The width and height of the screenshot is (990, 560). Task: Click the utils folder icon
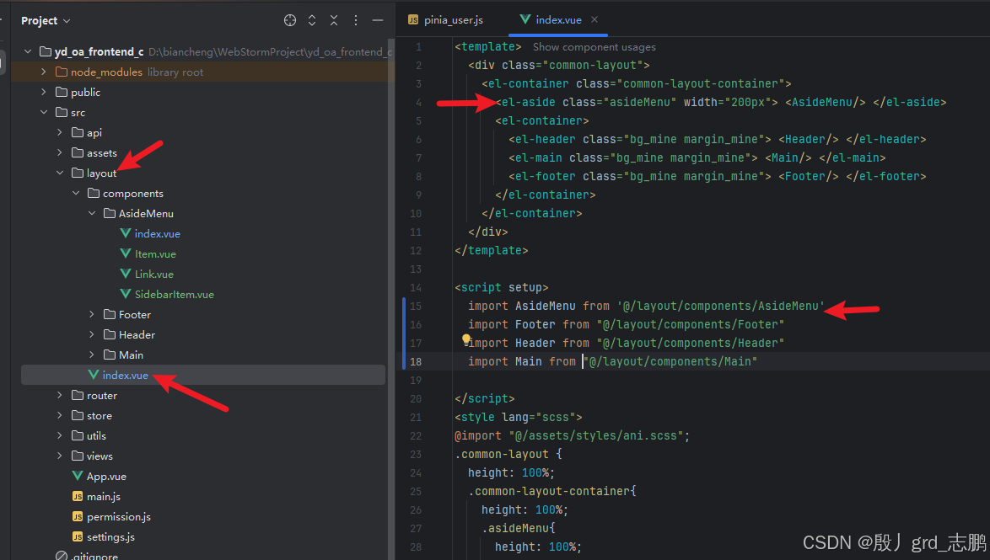[x=78, y=435]
